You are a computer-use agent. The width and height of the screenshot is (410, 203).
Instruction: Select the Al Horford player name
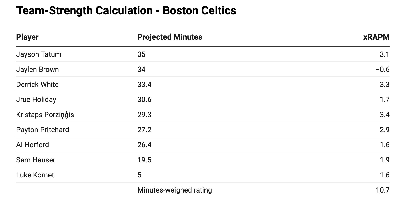point(32,145)
